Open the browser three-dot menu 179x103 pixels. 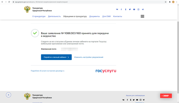pos(177,2)
